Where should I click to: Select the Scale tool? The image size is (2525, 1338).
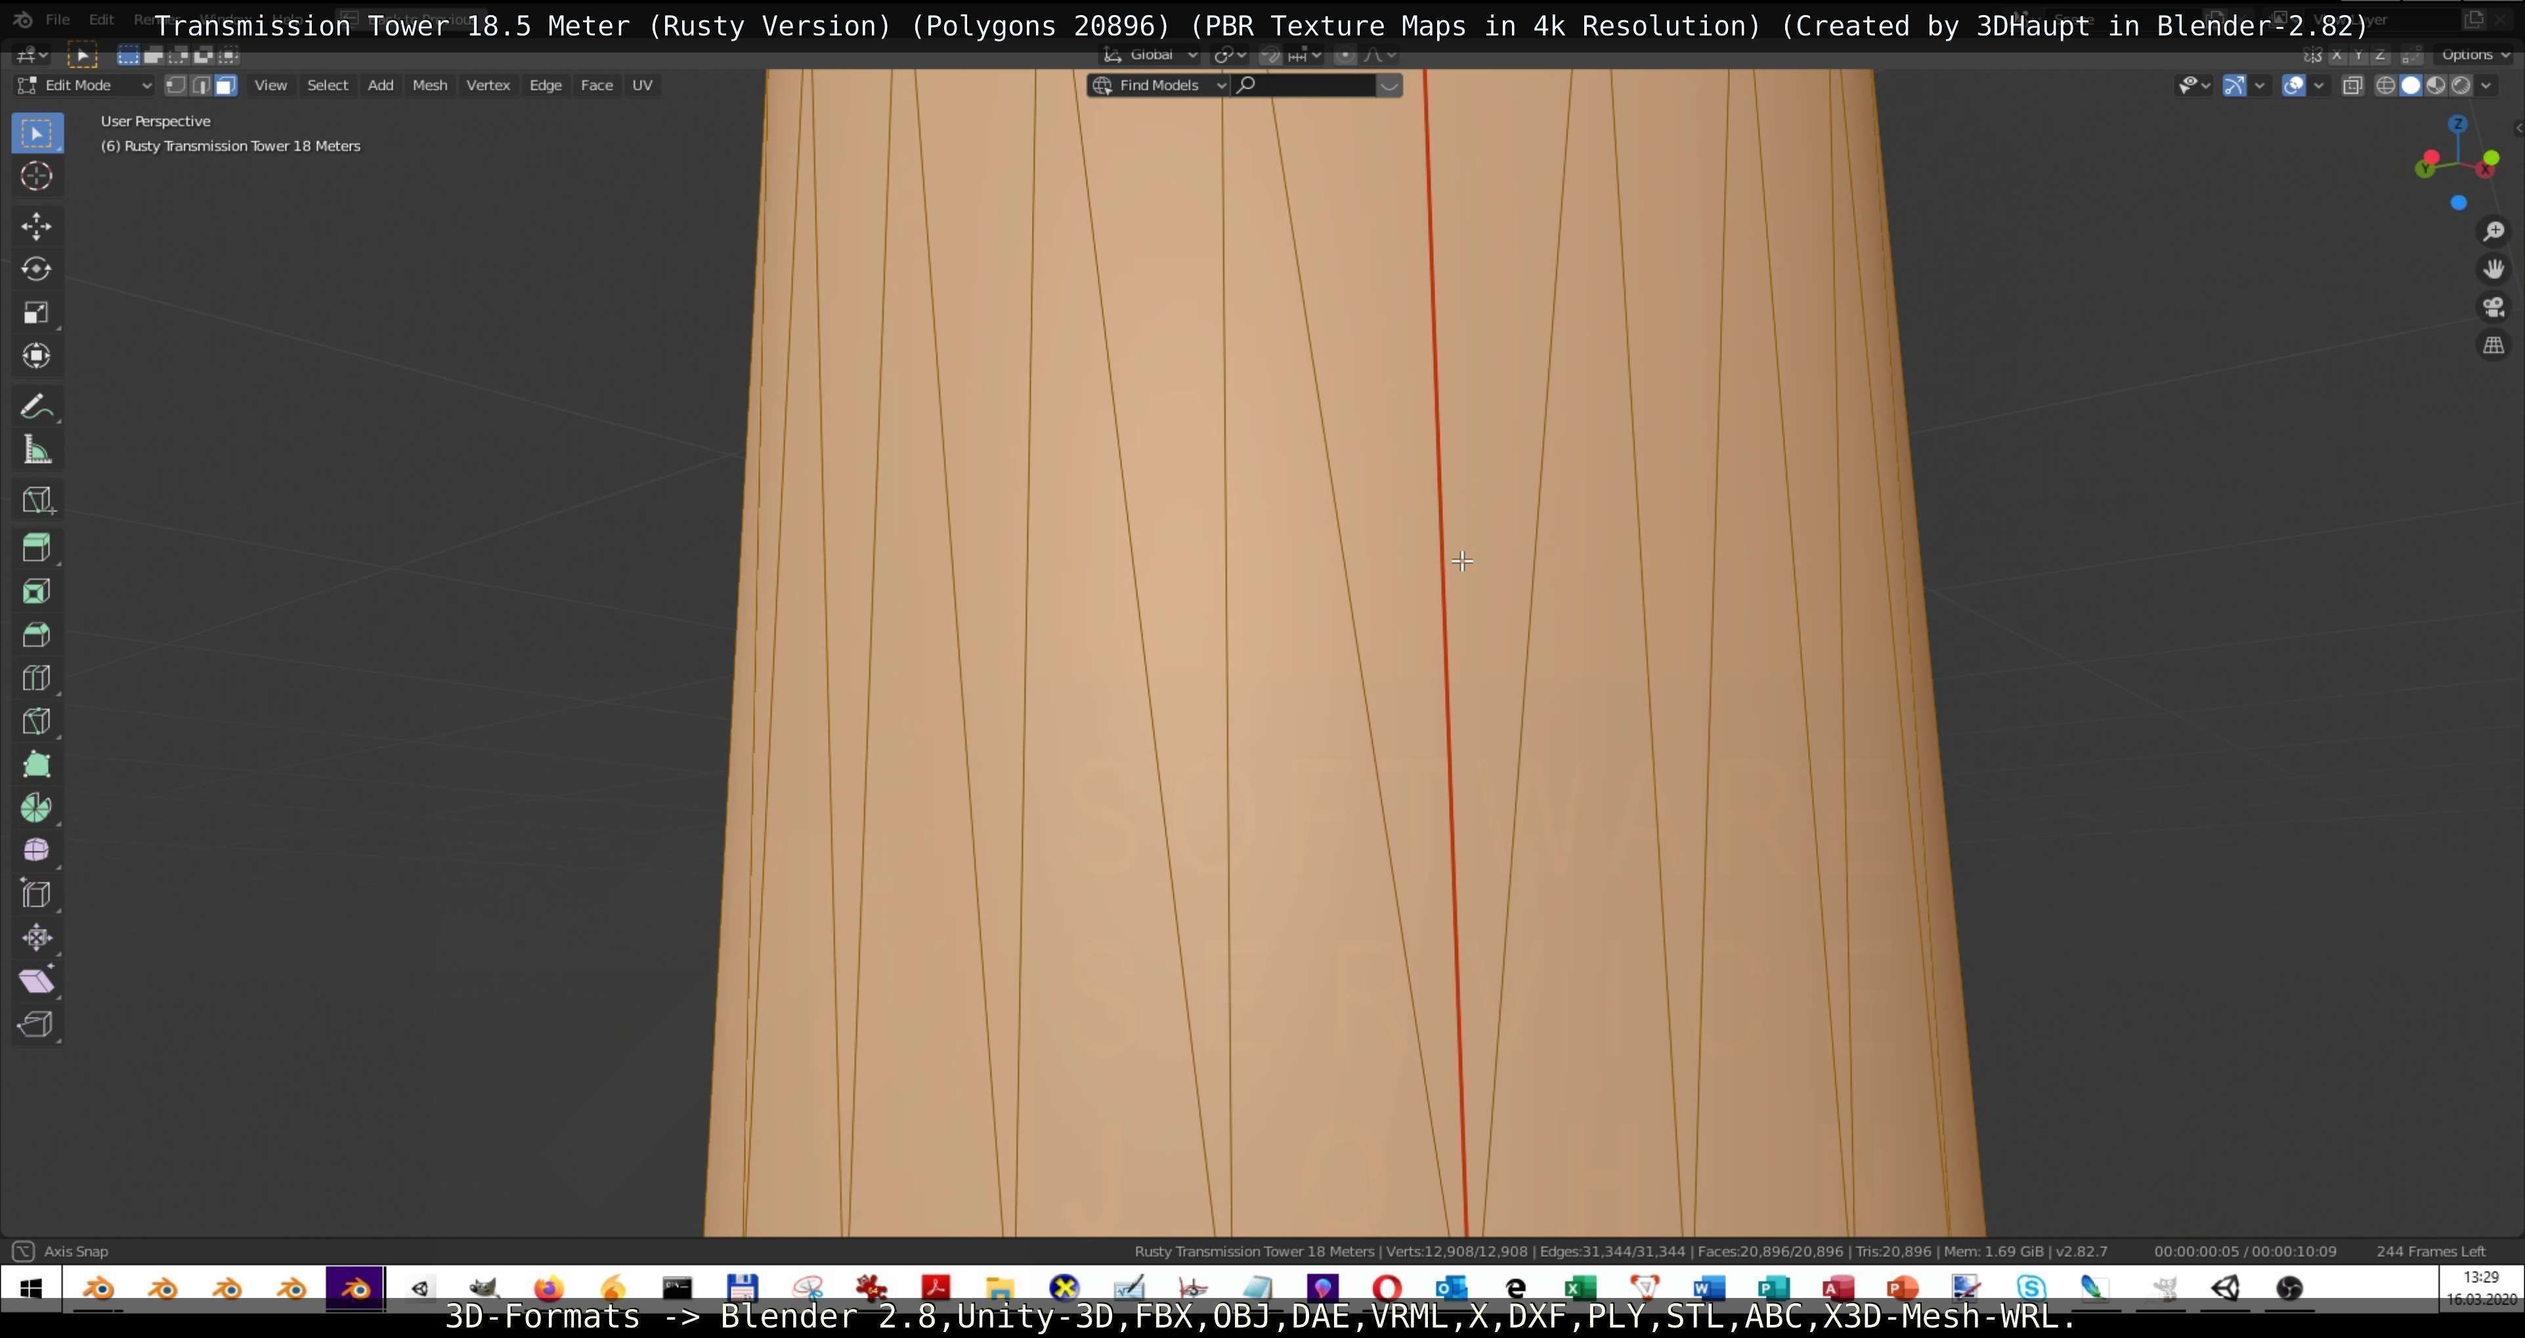(36, 313)
